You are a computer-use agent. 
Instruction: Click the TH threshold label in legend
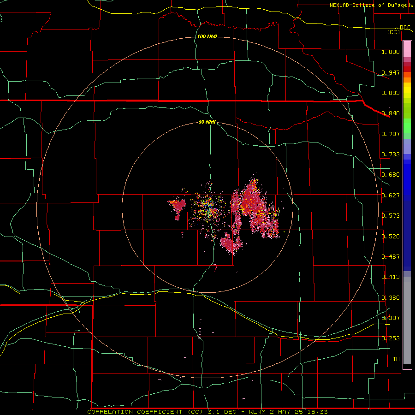click(396, 359)
